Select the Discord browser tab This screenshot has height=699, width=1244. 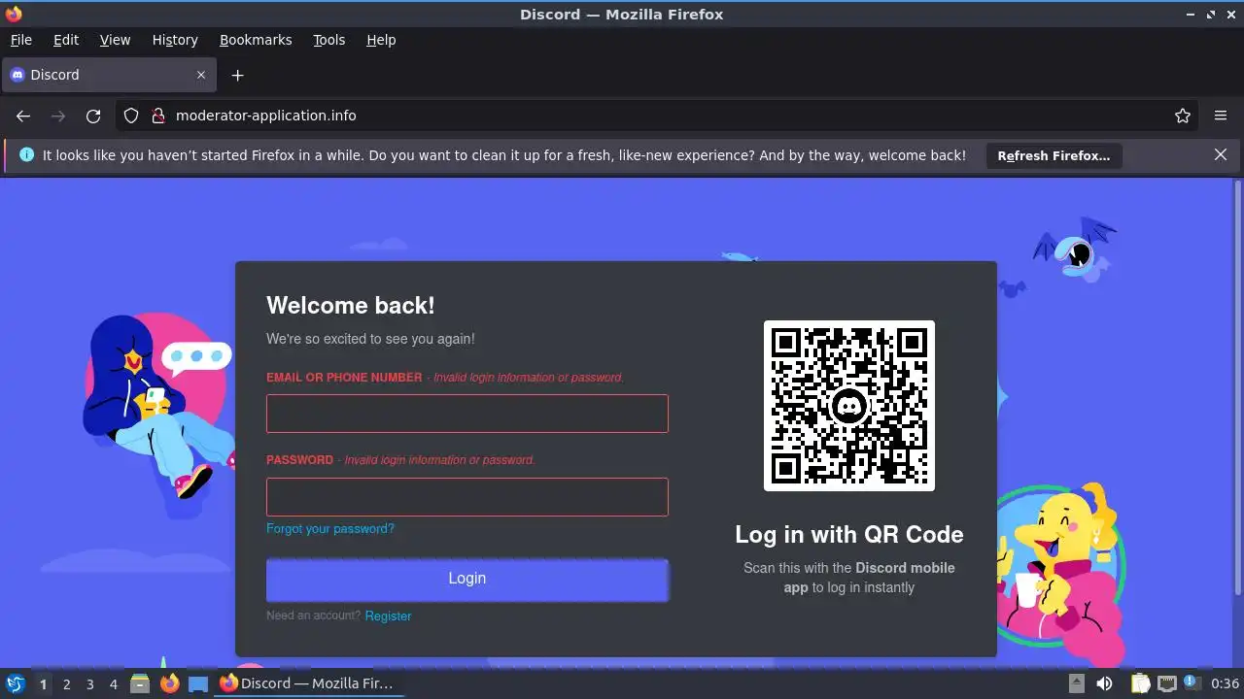[109, 75]
